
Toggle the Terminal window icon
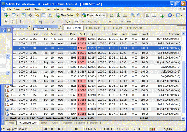tap(43, 15)
